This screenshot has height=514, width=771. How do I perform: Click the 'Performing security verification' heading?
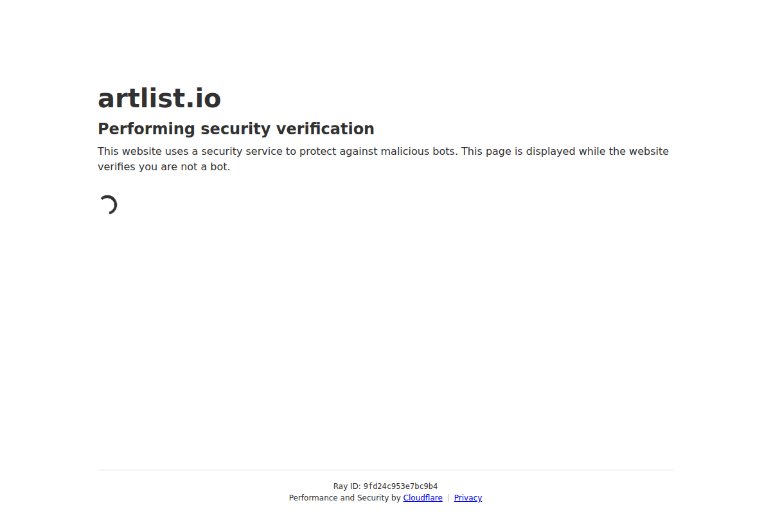pyautogui.click(x=236, y=128)
